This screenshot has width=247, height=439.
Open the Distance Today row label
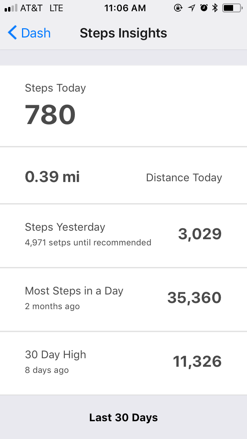click(x=184, y=178)
